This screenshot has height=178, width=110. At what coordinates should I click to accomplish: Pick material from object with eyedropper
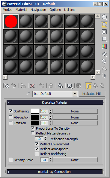[x=28, y=94]
